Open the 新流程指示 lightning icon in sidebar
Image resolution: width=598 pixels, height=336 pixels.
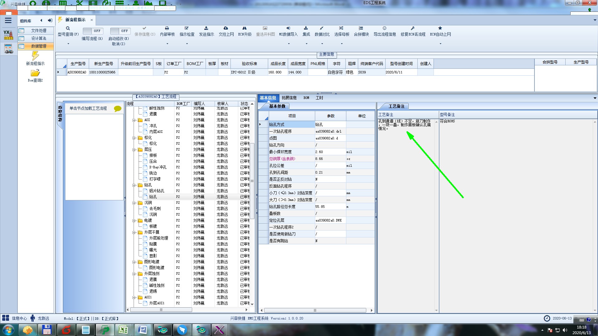tap(35, 56)
